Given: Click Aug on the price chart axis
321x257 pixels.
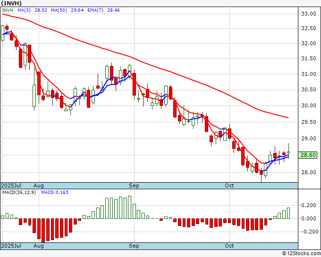Looking at the screenshot, I should point(39,185).
